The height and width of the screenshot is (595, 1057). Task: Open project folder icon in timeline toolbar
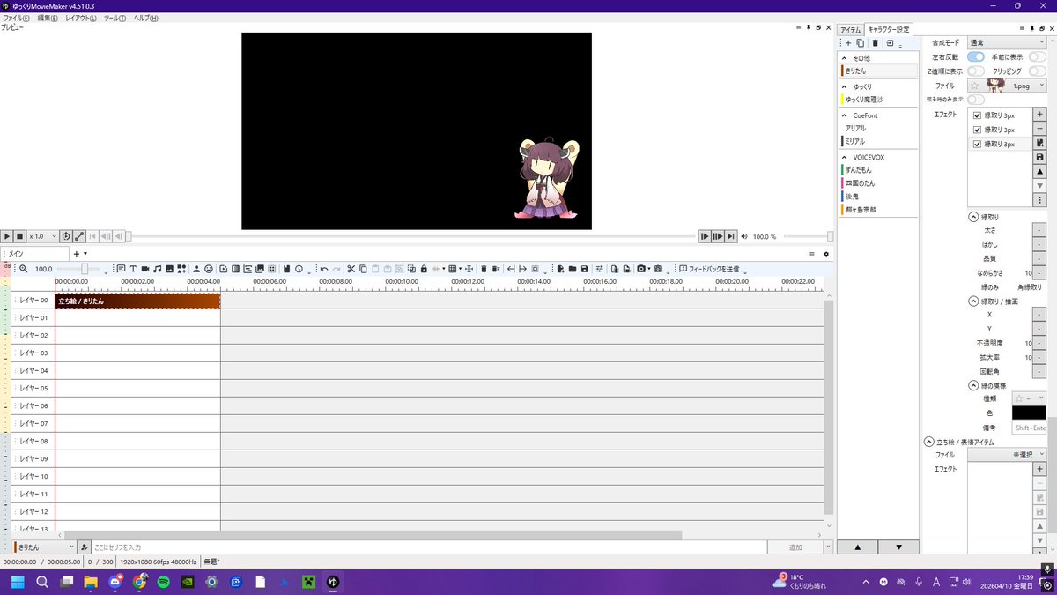(573, 269)
